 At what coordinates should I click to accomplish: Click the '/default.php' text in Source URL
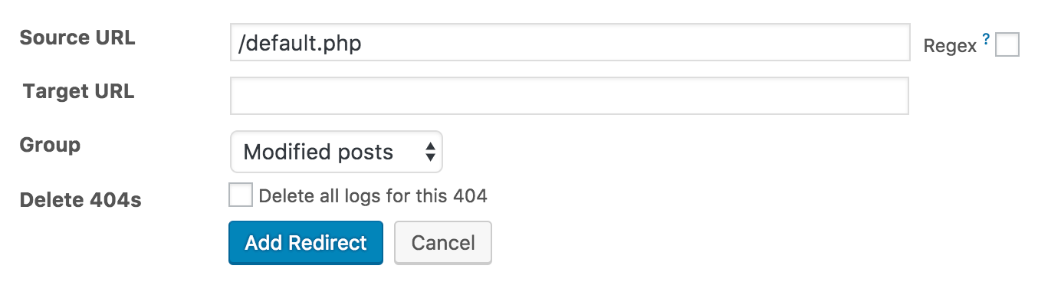pos(300,44)
